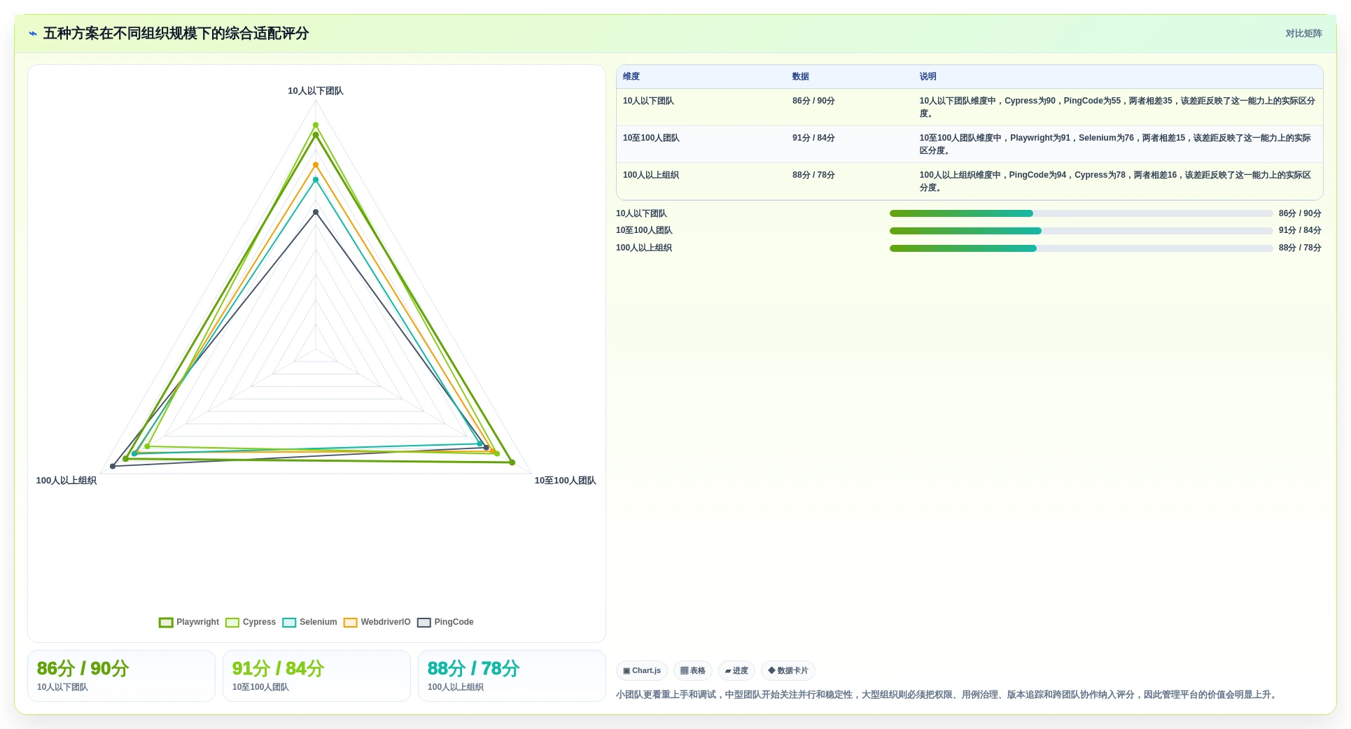Click the Chart.js tag chip
This screenshot has height=729, width=1351.
tap(642, 670)
